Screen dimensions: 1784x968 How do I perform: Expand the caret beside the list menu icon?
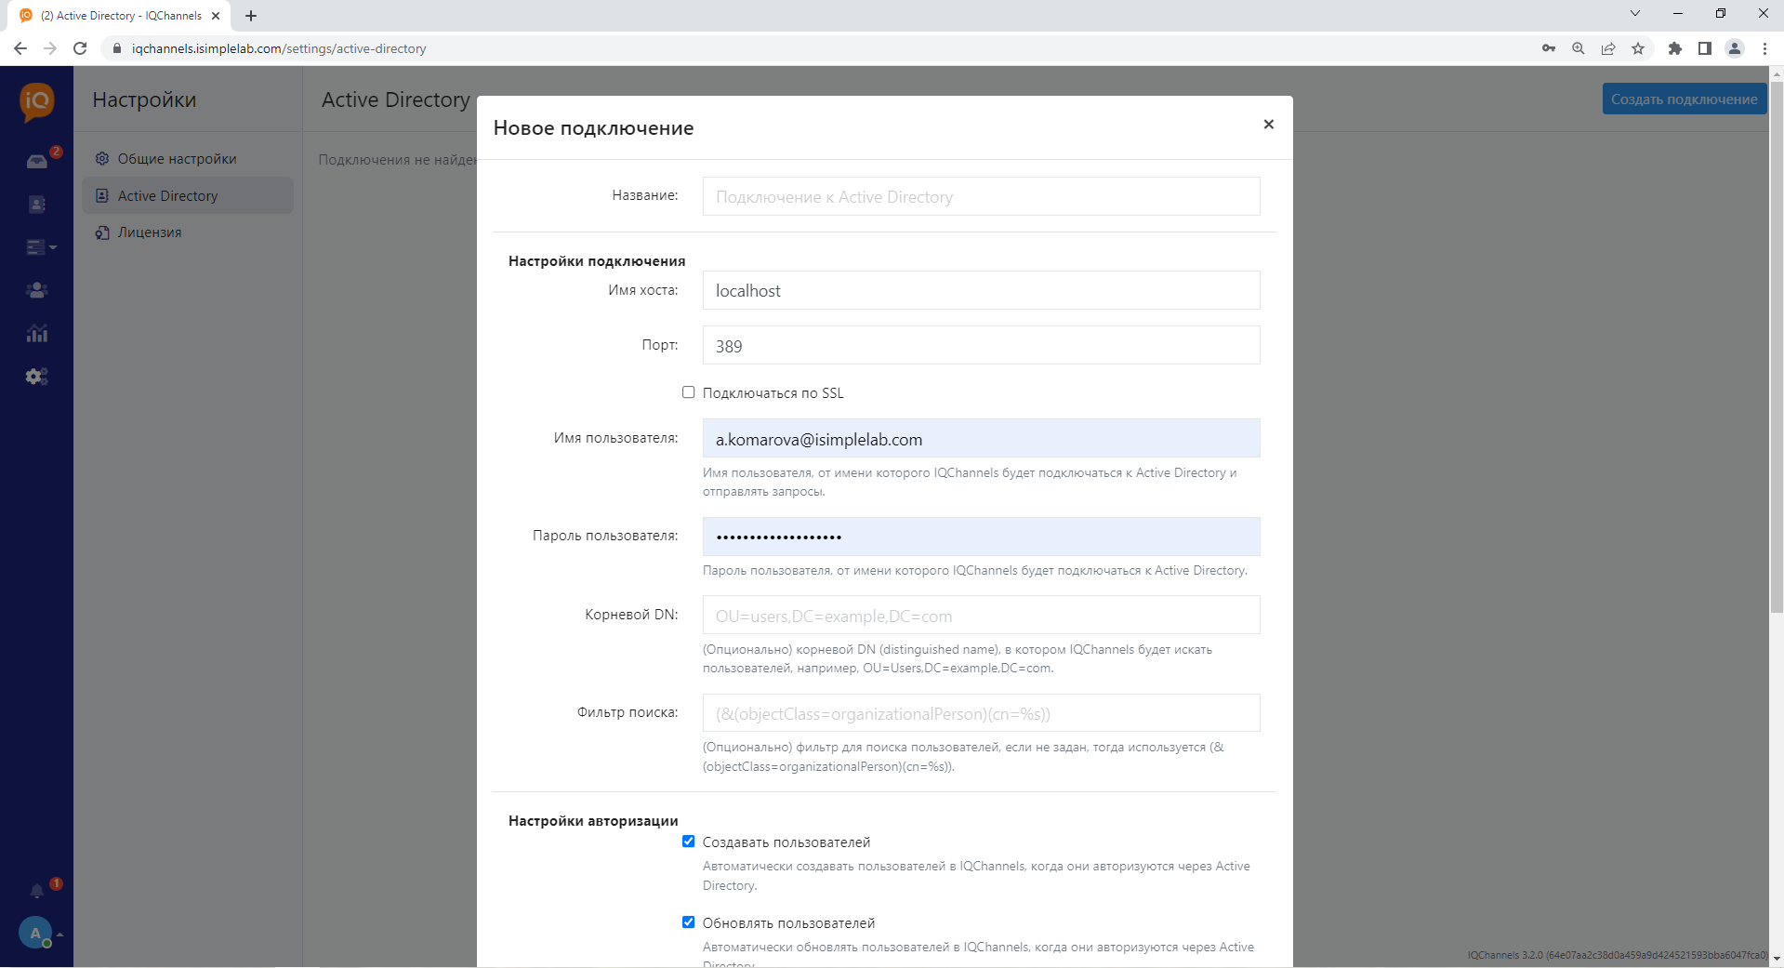point(53,247)
